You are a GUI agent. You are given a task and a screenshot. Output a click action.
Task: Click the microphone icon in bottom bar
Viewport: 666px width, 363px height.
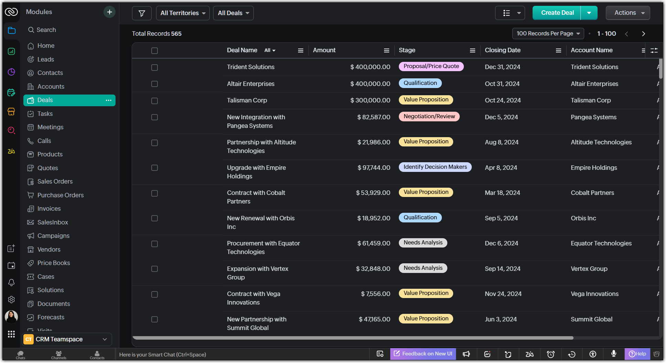(x=614, y=354)
